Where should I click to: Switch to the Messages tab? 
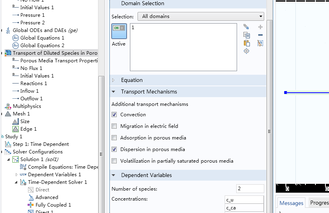point(291,203)
